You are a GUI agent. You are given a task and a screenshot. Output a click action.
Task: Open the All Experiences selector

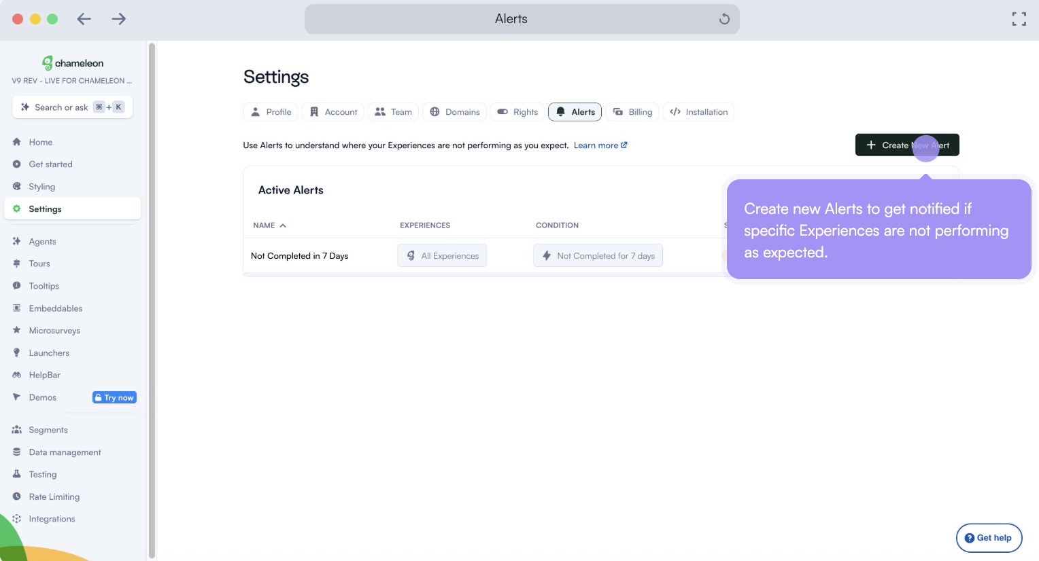coord(442,255)
